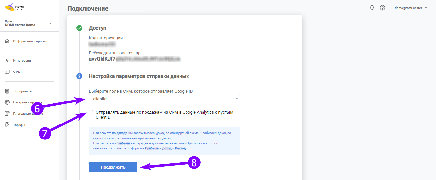Enable sending sales data with empty ClientID
This screenshot has height=180, width=436.
[91, 112]
